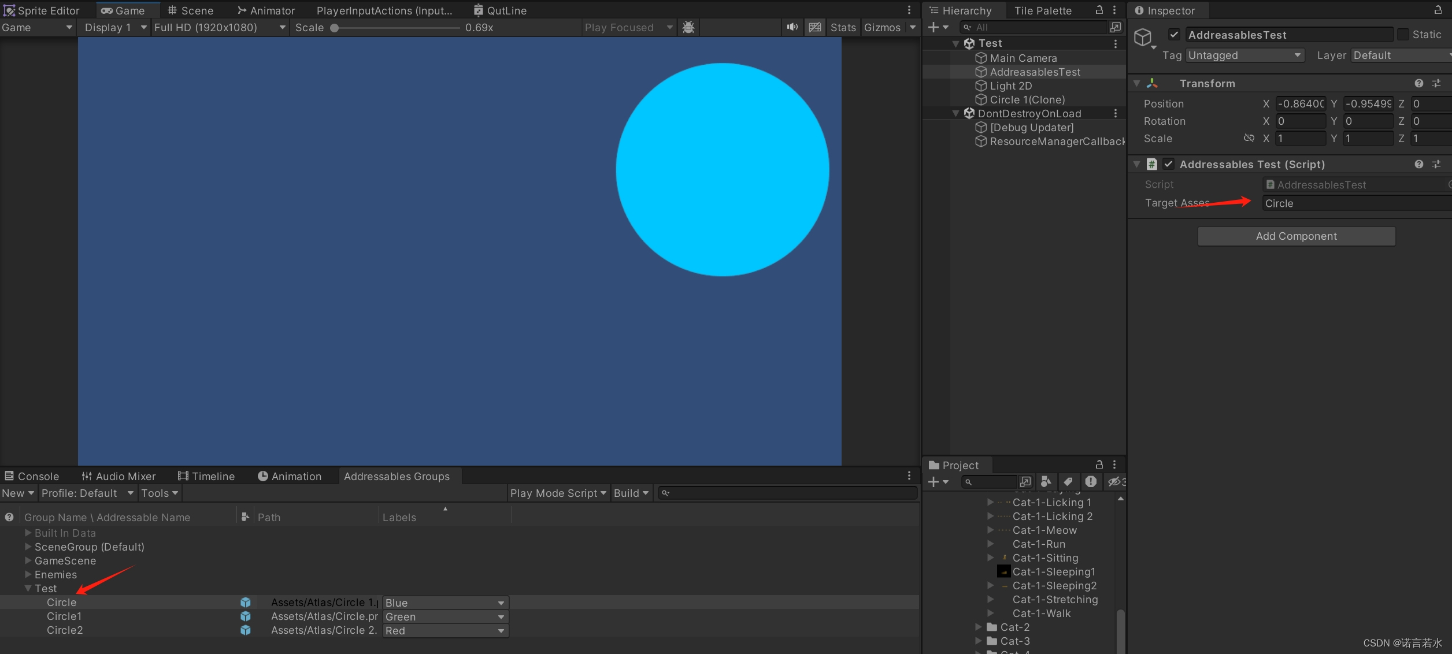Toggle the Scale constrain proportions link icon
1452x654 pixels.
pos(1249,138)
